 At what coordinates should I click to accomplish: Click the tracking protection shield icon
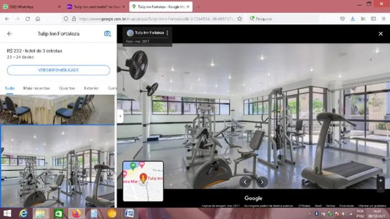pos(66,19)
